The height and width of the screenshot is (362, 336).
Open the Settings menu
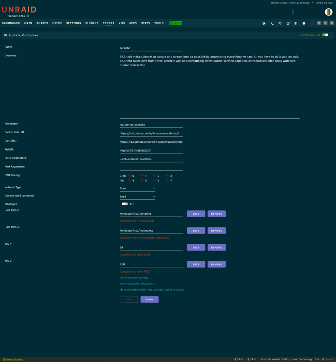pos(73,23)
